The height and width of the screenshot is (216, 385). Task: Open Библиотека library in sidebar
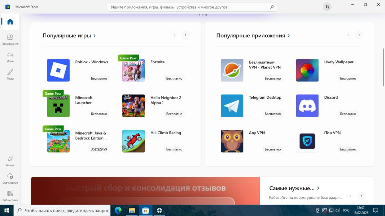click(x=10, y=195)
